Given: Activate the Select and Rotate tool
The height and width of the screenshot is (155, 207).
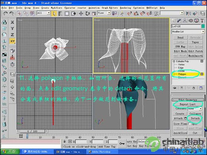Looking at the screenshot, I should click(x=87, y=13).
